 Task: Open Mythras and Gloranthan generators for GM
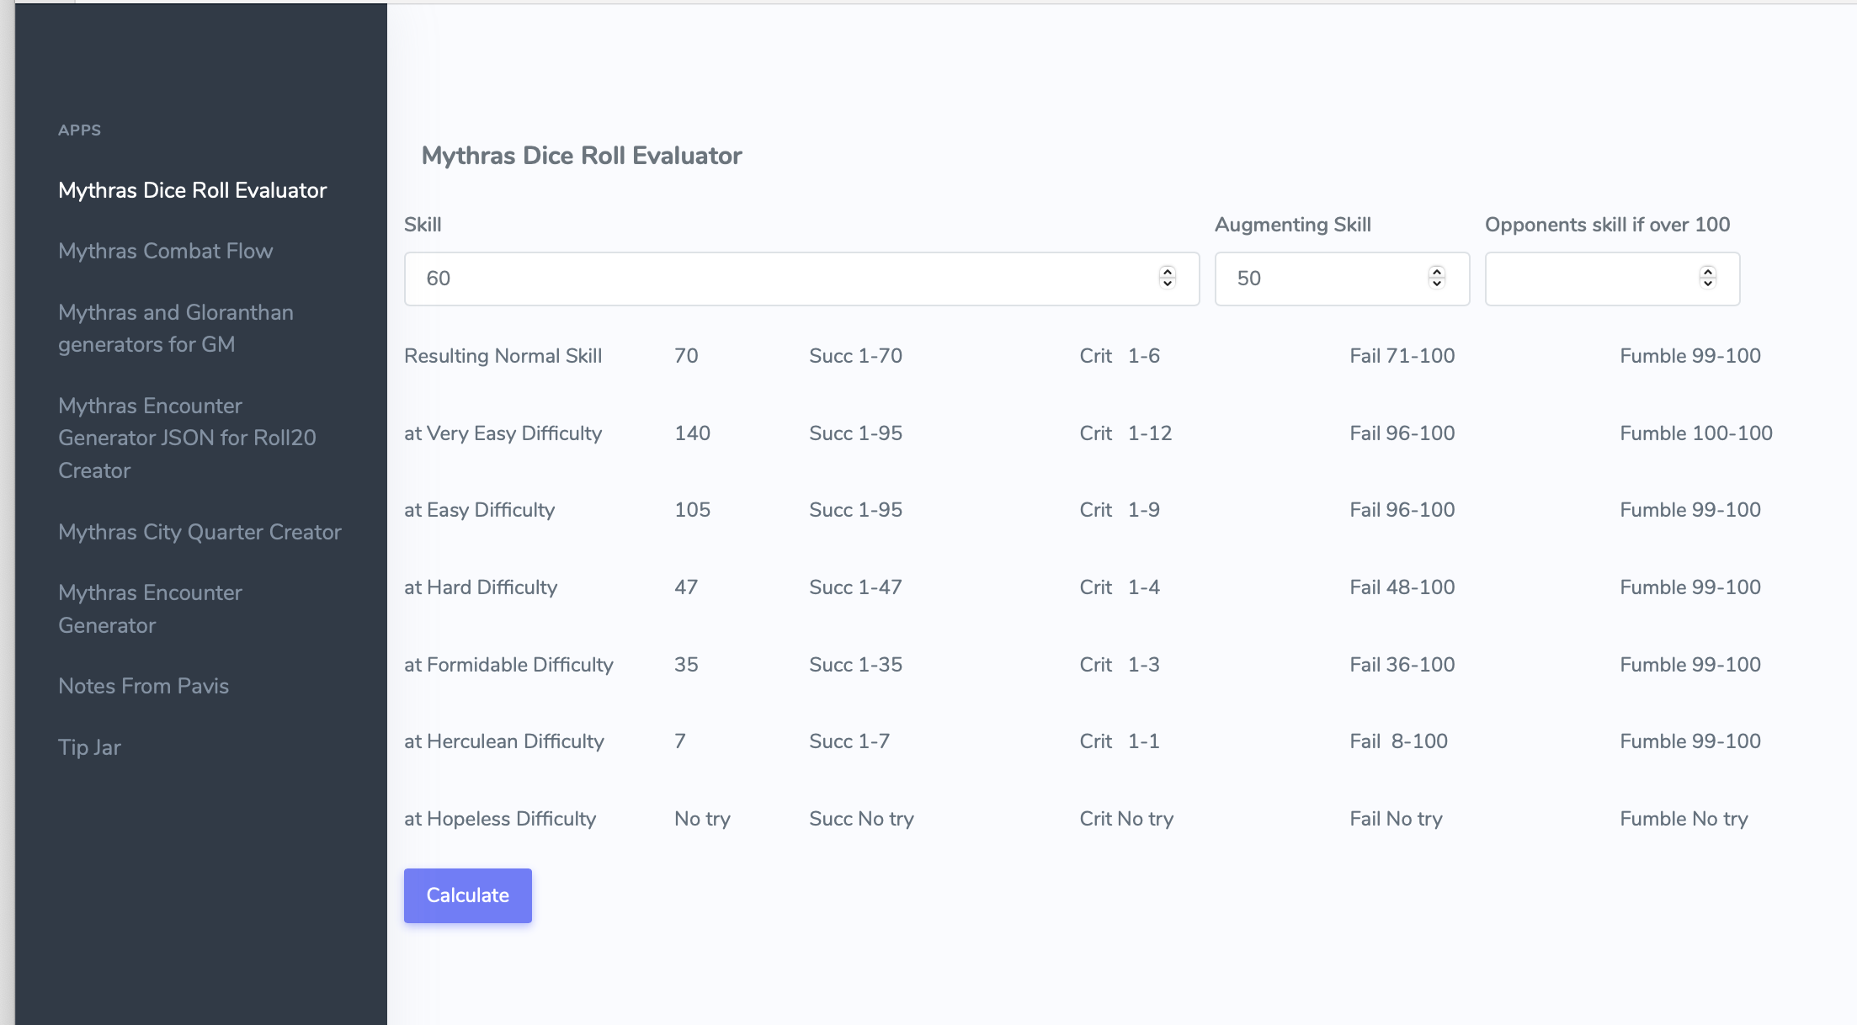tap(175, 328)
